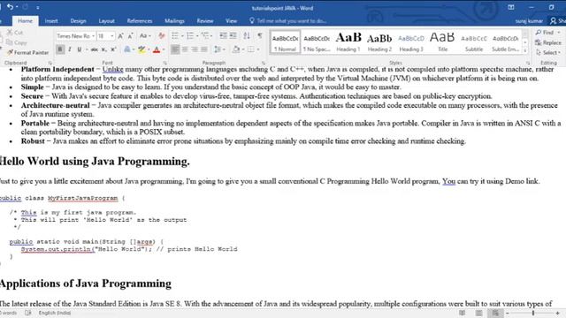566x318 pixels.
Task: Open Bullets dropdown arrow
Action: tap(182, 36)
